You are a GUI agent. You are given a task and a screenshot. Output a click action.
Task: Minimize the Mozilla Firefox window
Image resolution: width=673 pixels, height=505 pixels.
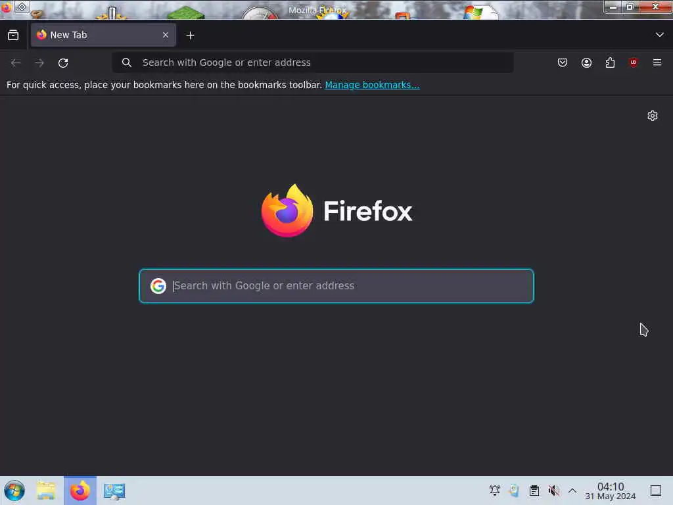click(613, 7)
